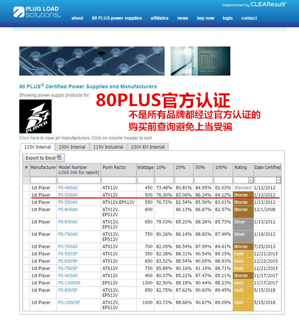Viewport: 299px width, 320px height.
Task: Sort by the Manufacturer column header
Action: 43,170
